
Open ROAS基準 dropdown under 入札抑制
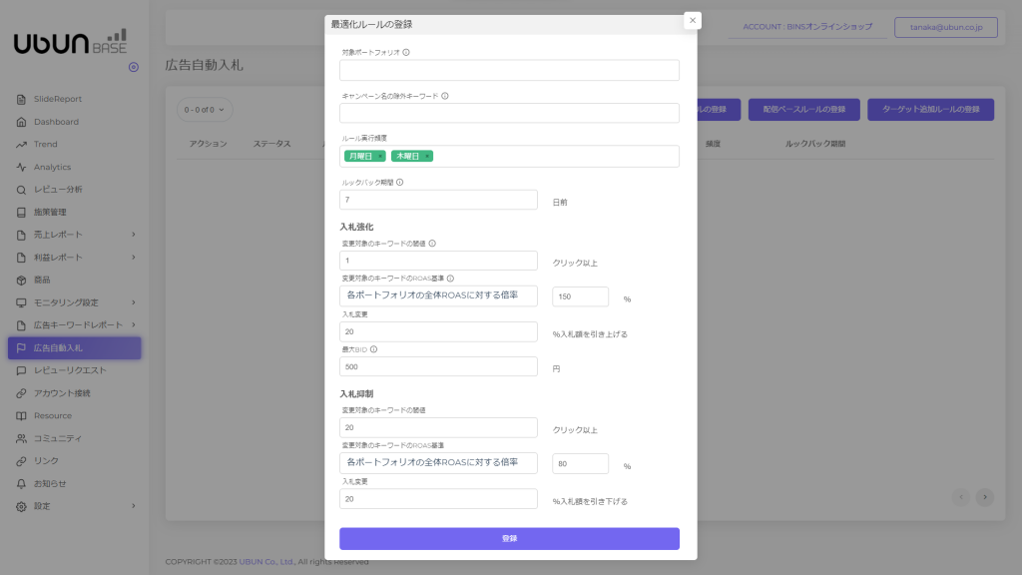[438, 463]
